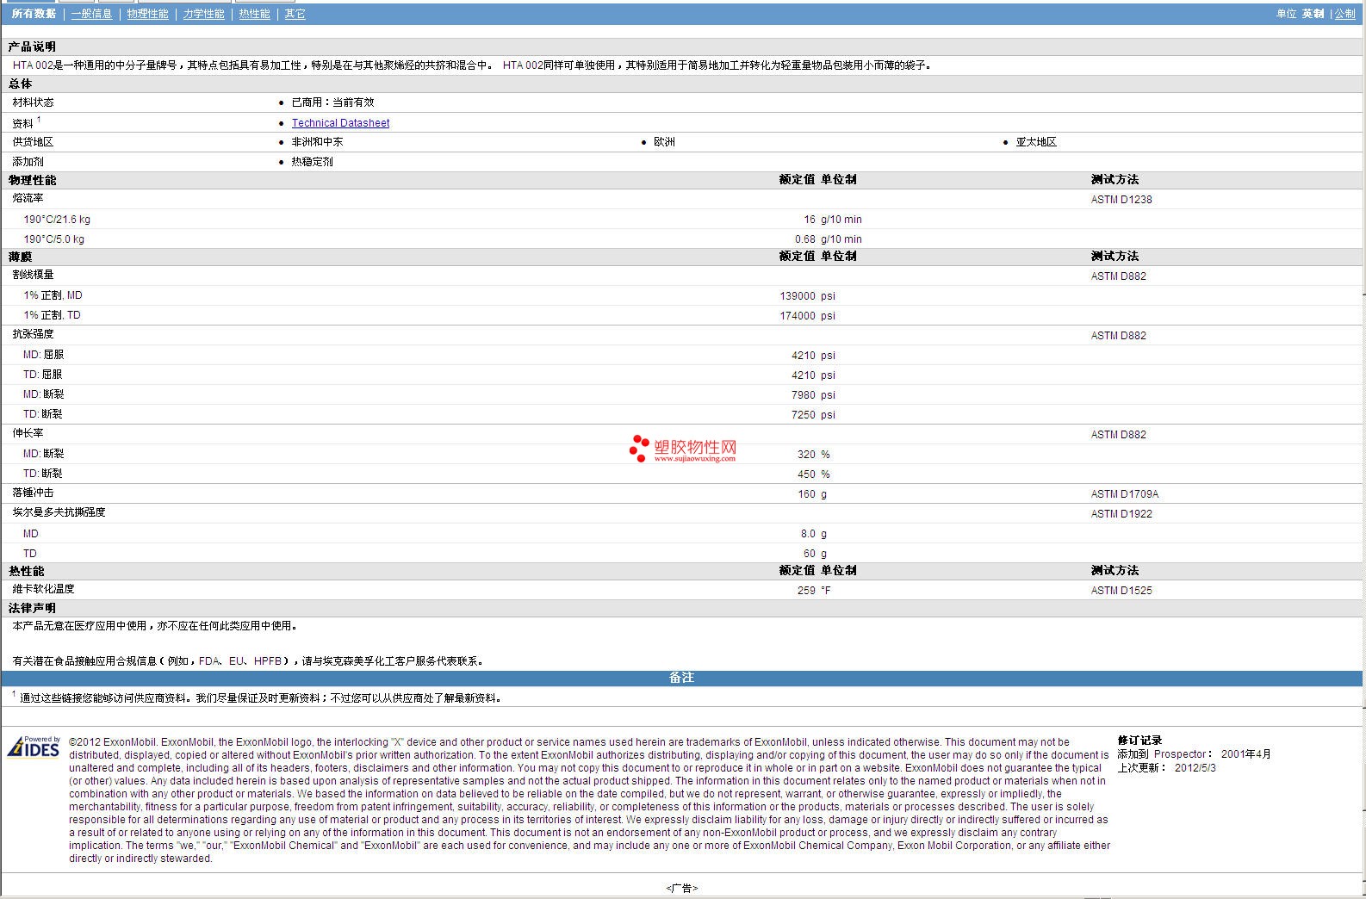Screen dimensions: 1366x899
Task: Click the 0.68 g/10 min value
Action: [828, 239]
